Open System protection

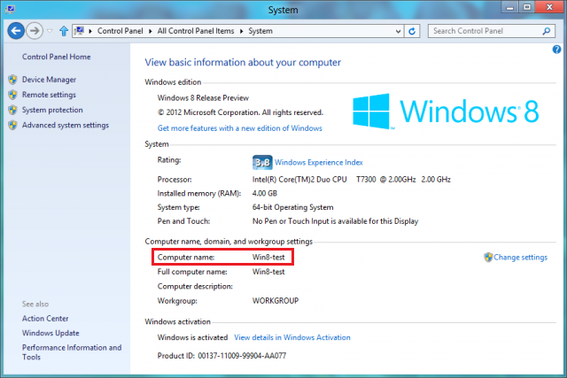52,110
